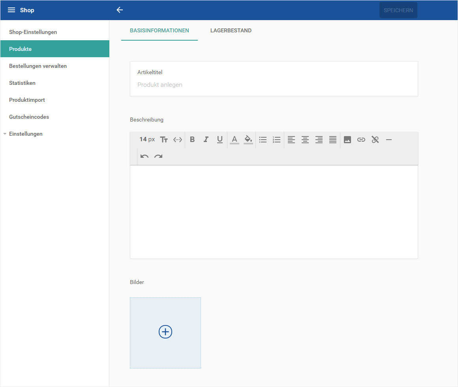Apply italic formatting
This screenshot has height=387, width=458.
pos(206,140)
